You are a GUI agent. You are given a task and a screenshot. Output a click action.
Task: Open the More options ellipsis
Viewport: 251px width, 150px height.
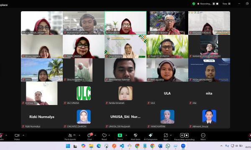click(203, 137)
